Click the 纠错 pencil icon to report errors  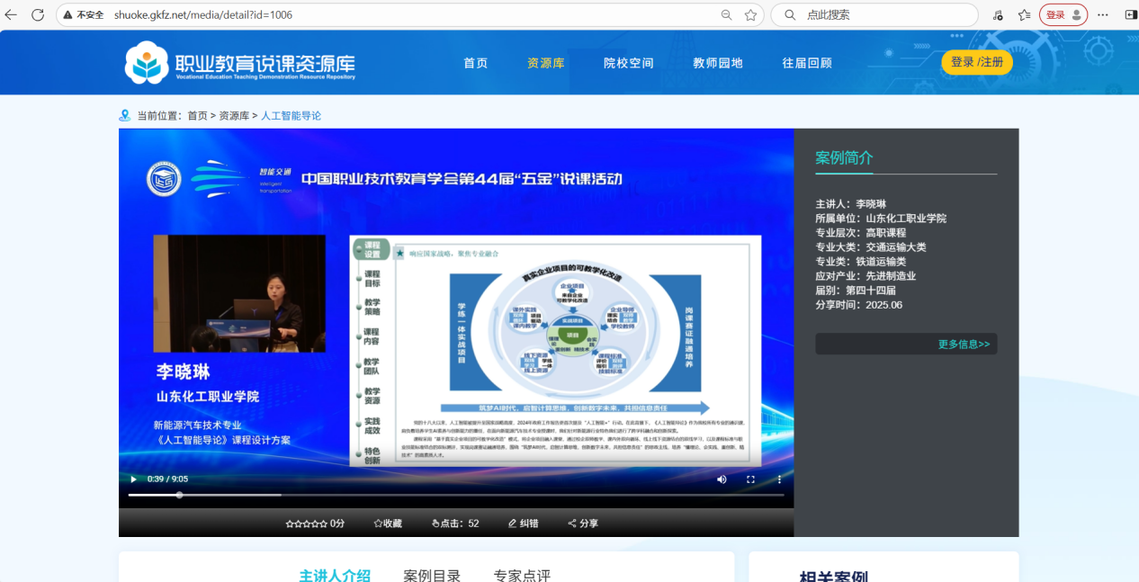click(513, 524)
